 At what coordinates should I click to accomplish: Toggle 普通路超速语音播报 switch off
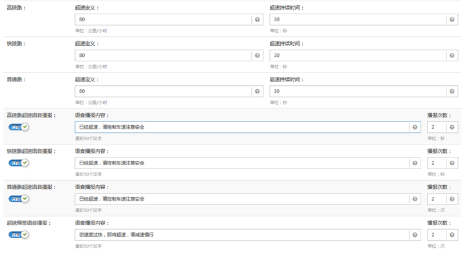[19, 199]
